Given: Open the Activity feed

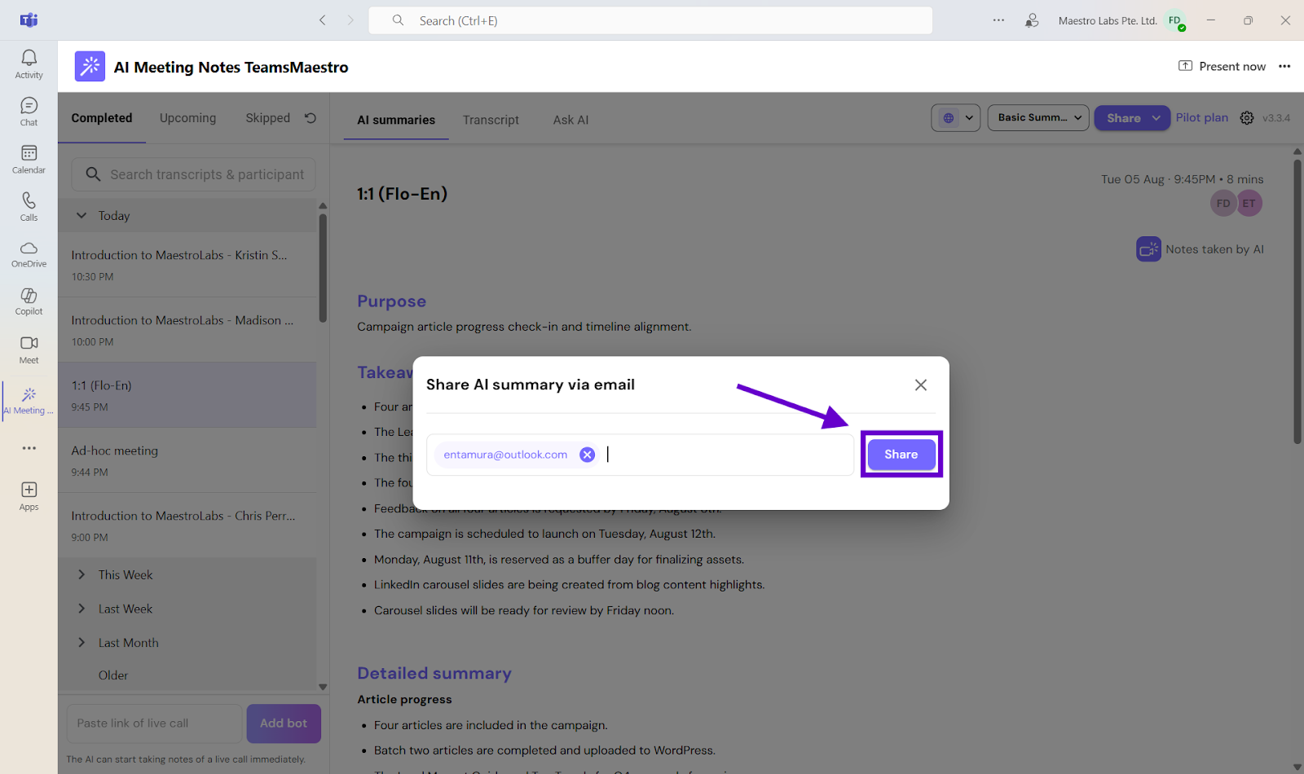Looking at the screenshot, I should click(29, 64).
